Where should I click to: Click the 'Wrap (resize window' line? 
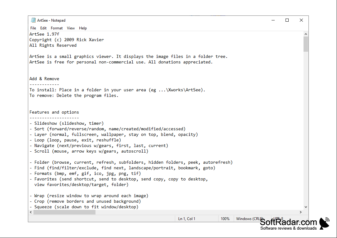[x=89, y=196]
